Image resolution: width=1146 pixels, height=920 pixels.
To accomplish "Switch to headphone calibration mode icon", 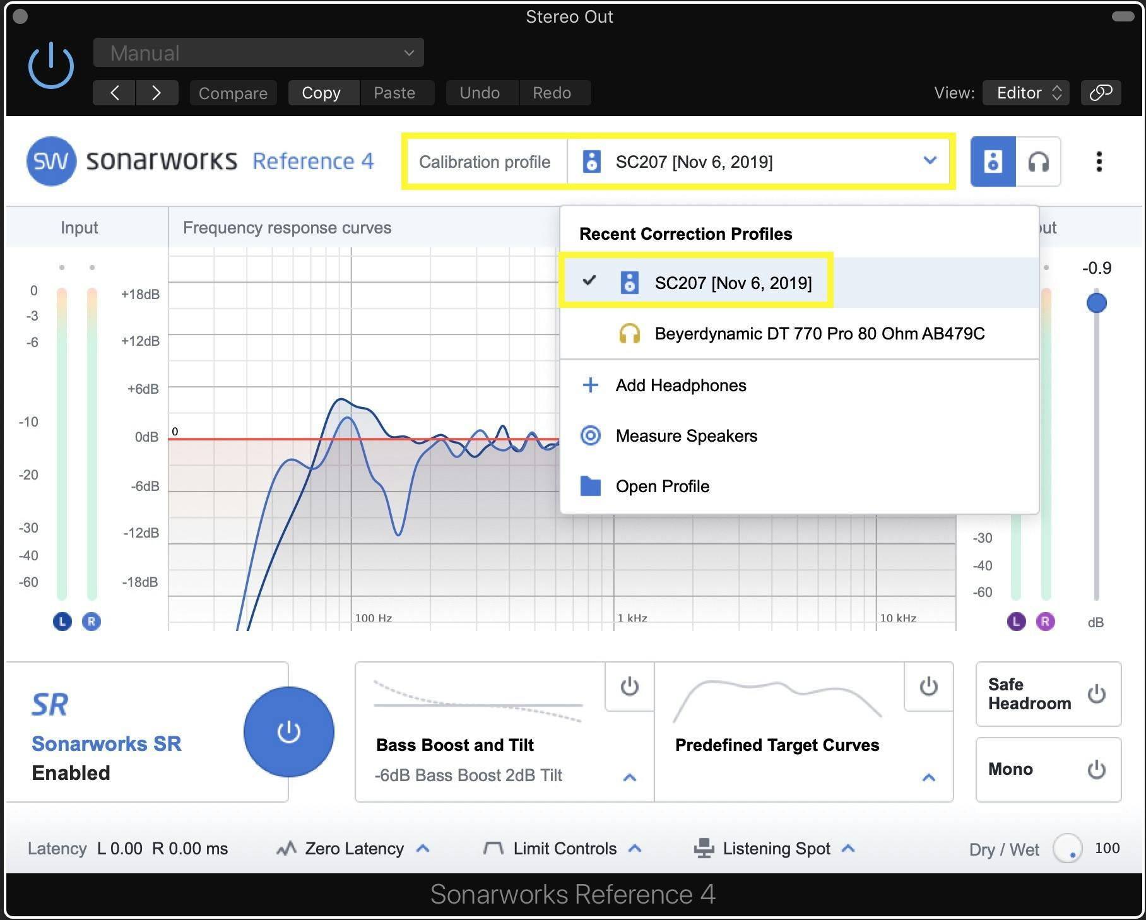I will tap(1038, 162).
